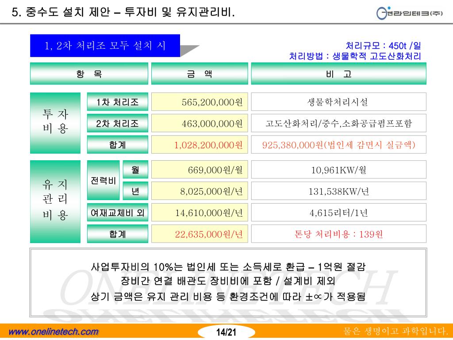Click the '항 목' column header
Image resolution: width=453 pixels, height=340 pixels.
[x=89, y=74]
